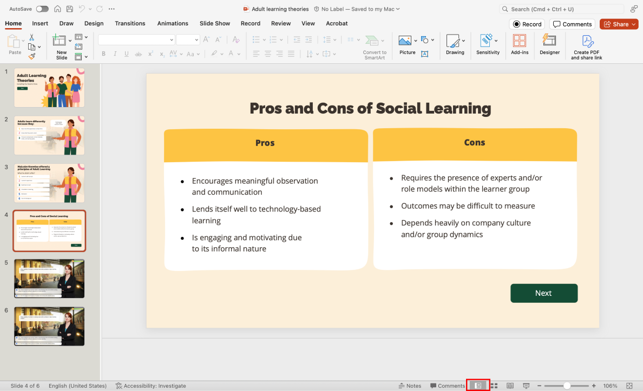Open Comments from the top-right button
Screen dimensions: 643x391
pyautogui.click(x=572, y=24)
